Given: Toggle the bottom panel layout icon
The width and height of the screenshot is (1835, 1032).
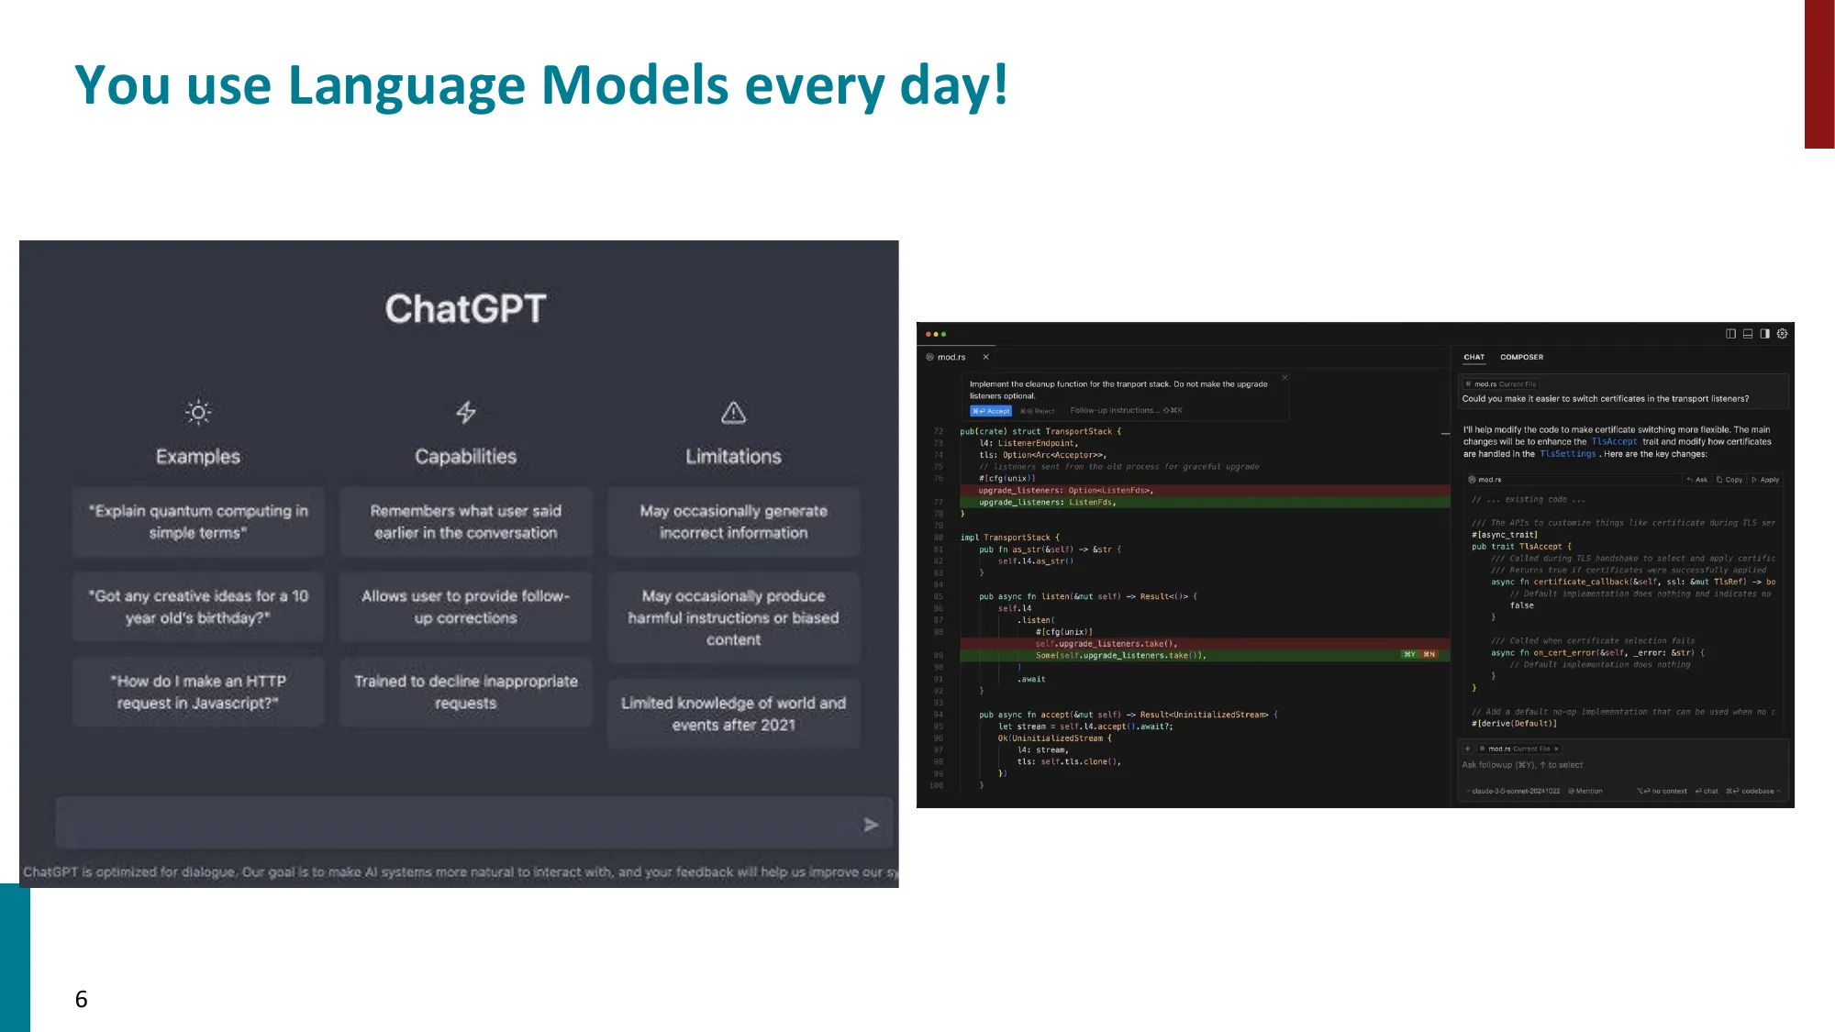Looking at the screenshot, I should click(1748, 334).
